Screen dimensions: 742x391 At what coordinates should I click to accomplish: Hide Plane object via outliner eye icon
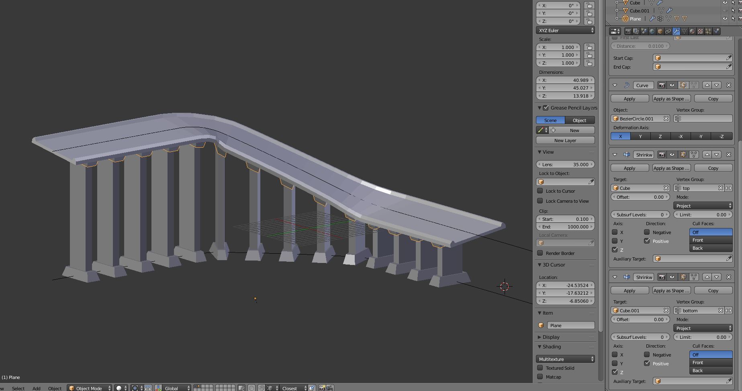(x=725, y=18)
